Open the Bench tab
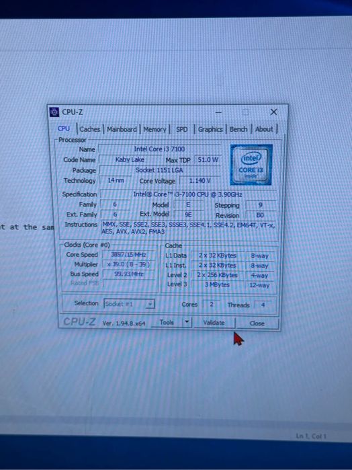The height and width of the screenshot is (470, 352). (238, 129)
